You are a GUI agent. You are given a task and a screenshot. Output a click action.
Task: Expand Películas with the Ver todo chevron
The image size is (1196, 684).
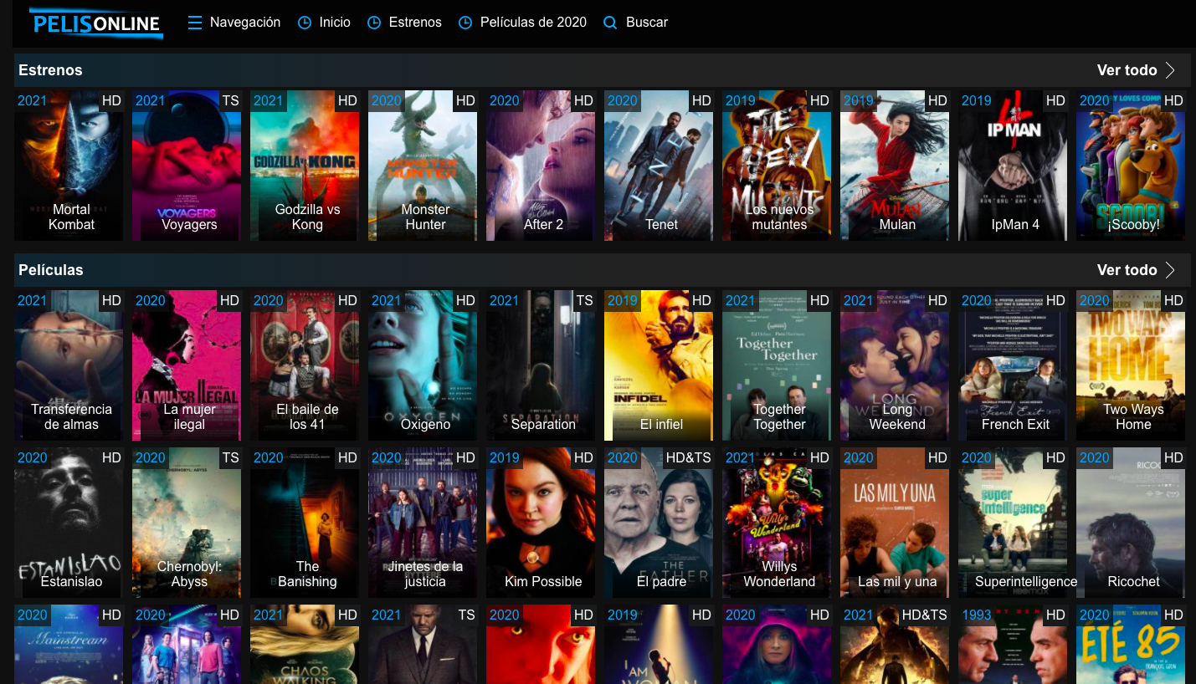click(x=1170, y=270)
